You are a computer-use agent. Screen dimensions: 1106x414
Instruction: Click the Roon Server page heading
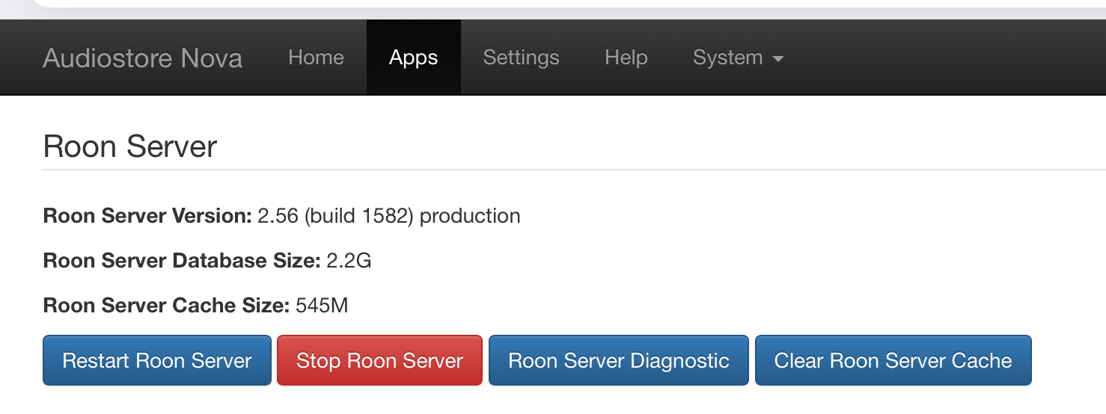130,146
